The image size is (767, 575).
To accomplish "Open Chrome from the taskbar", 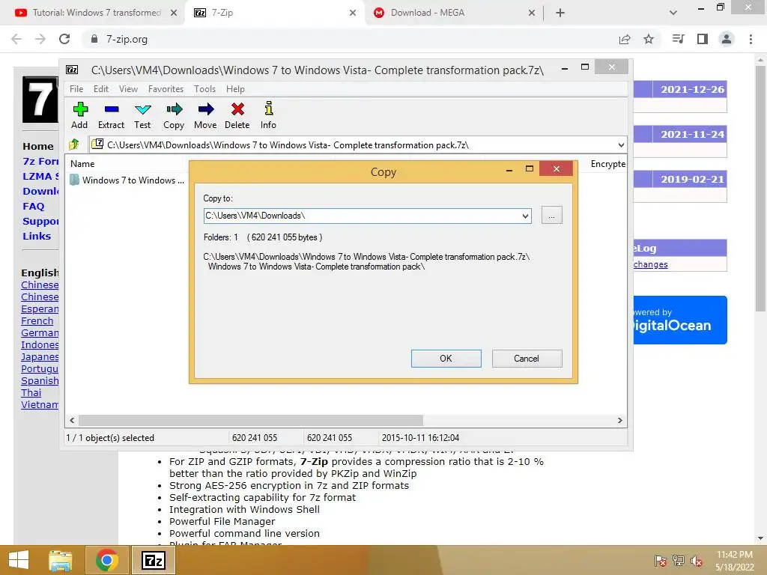I will click(x=106, y=560).
